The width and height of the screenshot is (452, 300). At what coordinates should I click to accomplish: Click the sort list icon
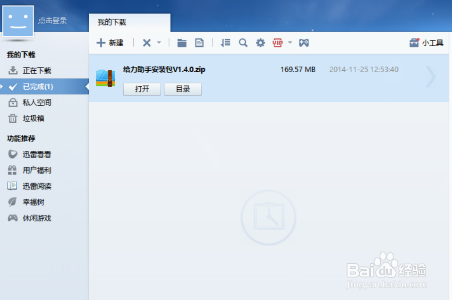tap(225, 43)
